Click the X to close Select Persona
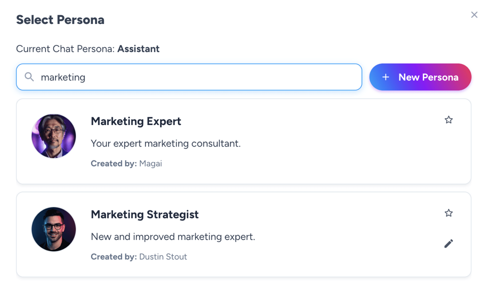The image size is (487, 292). pyautogui.click(x=474, y=14)
